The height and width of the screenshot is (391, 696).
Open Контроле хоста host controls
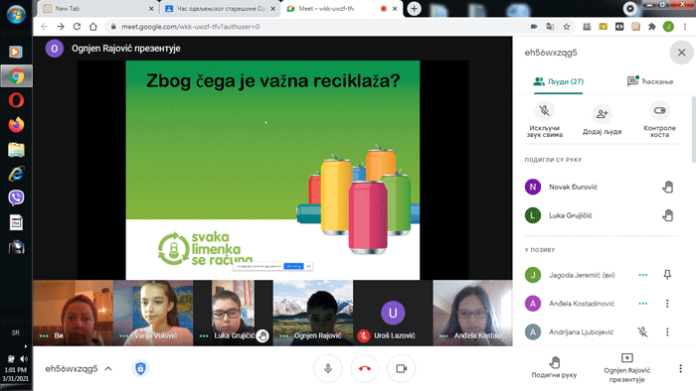pyautogui.click(x=659, y=111)
